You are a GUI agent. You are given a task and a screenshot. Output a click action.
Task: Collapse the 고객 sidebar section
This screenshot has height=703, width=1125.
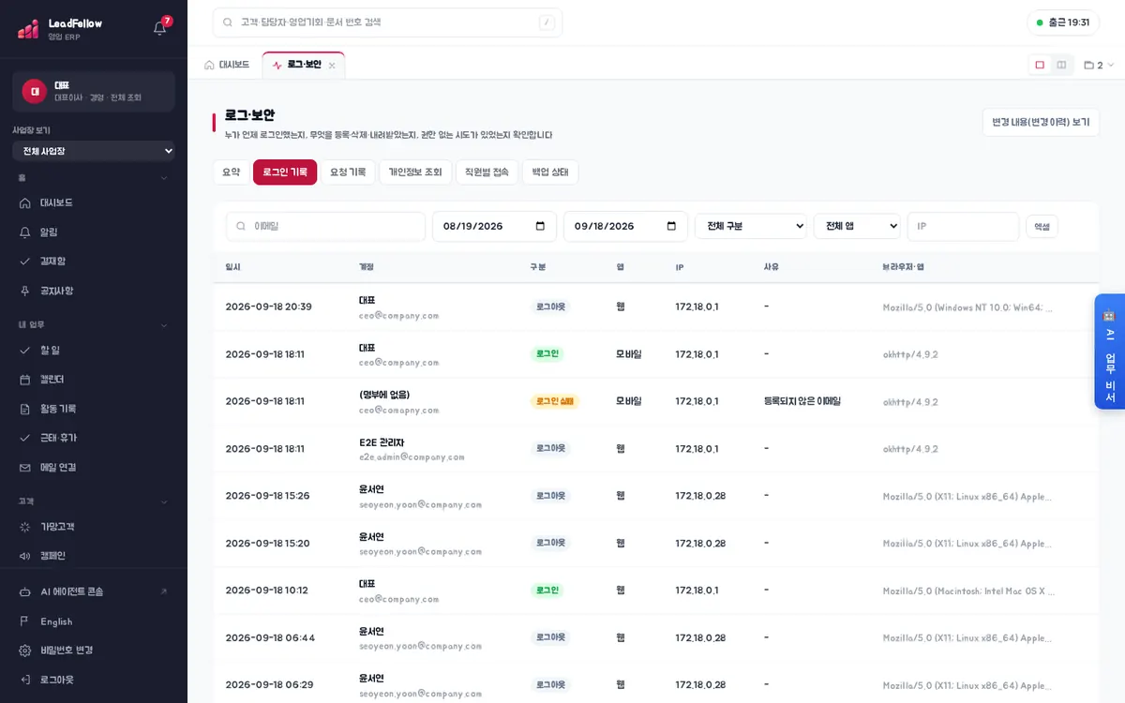tap(164, 501)
